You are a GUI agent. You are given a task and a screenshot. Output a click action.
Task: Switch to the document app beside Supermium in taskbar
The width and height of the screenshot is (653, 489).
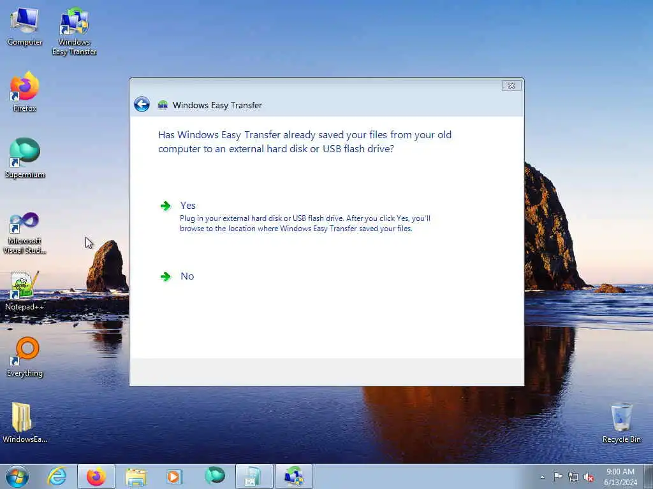coord(254,476)
